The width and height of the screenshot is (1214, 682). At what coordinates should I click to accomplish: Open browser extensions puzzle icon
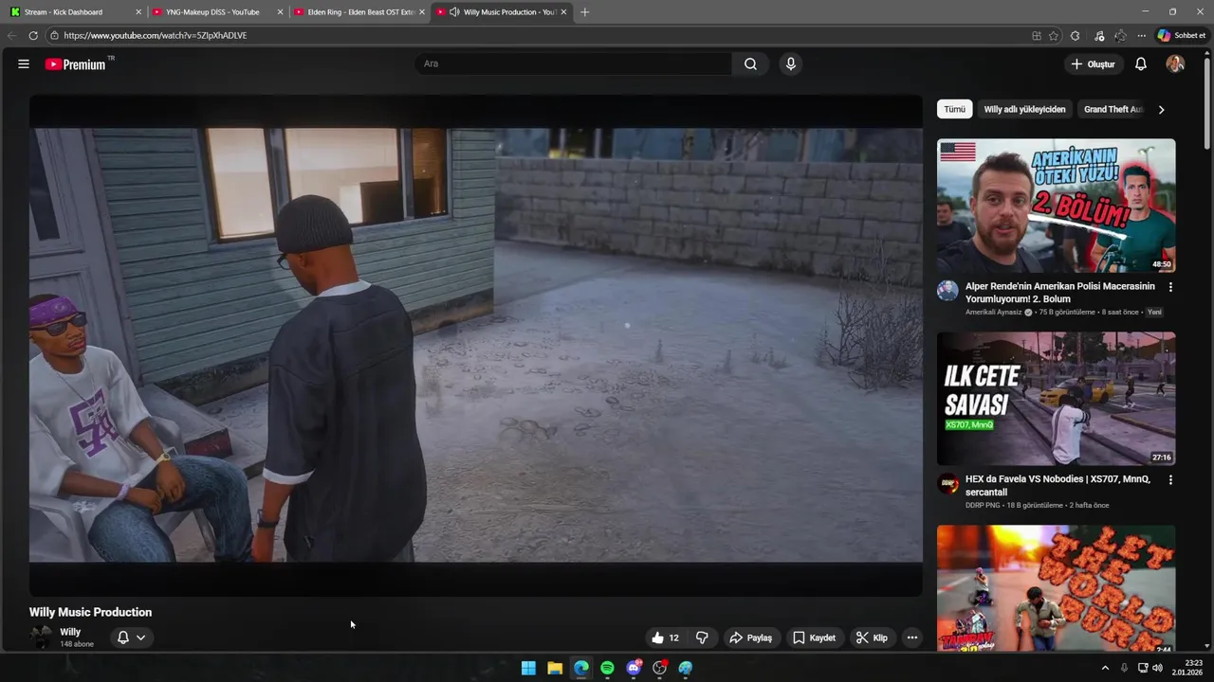(x=1075, y=36)
